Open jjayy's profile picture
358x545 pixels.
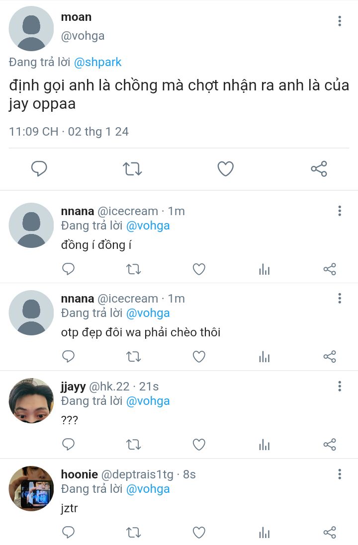(x=31, y=400)
